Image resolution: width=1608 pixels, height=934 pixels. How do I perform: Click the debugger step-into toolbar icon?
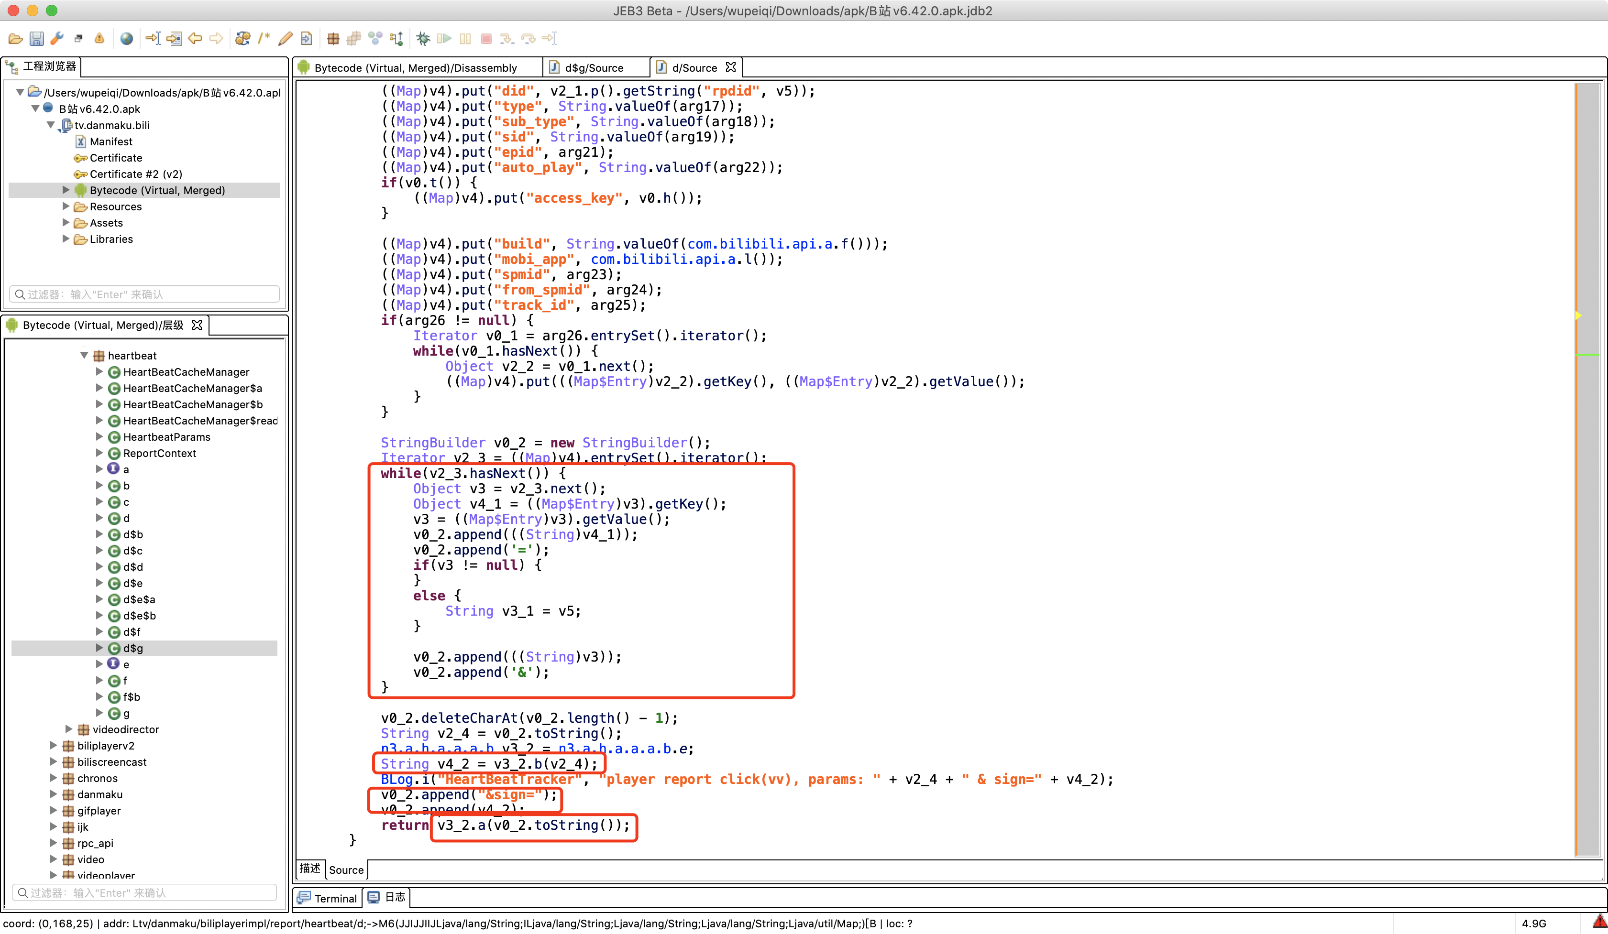click(507, 39)
